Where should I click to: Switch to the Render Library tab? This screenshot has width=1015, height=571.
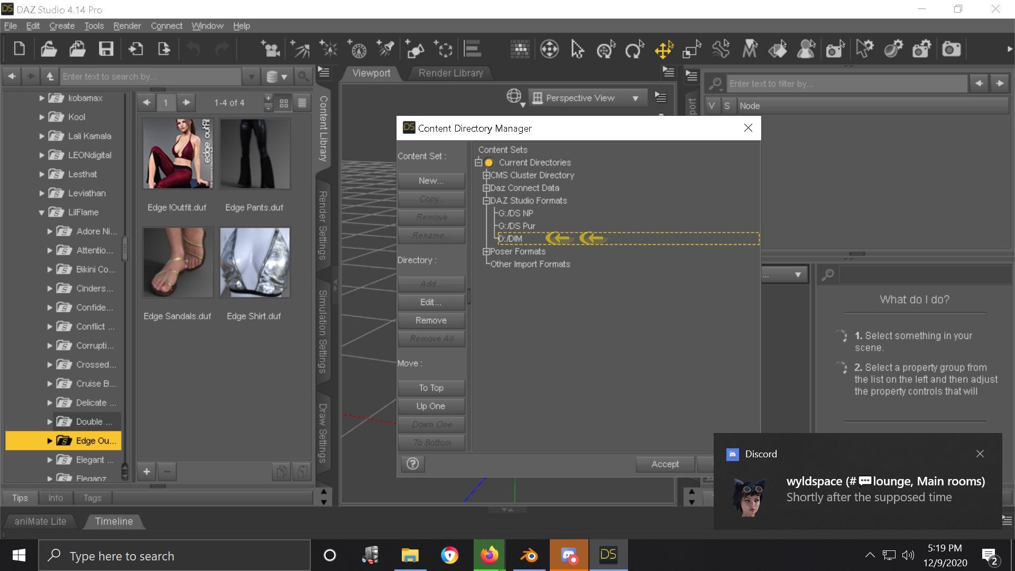[x=450, y=73]
